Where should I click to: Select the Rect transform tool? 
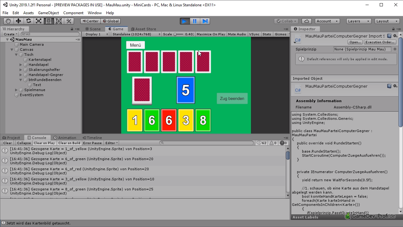pos(48,21)
